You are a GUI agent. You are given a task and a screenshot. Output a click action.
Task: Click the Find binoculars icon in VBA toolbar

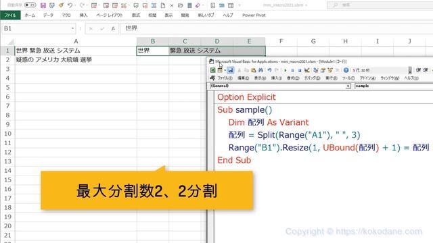[x=260, y=70]
